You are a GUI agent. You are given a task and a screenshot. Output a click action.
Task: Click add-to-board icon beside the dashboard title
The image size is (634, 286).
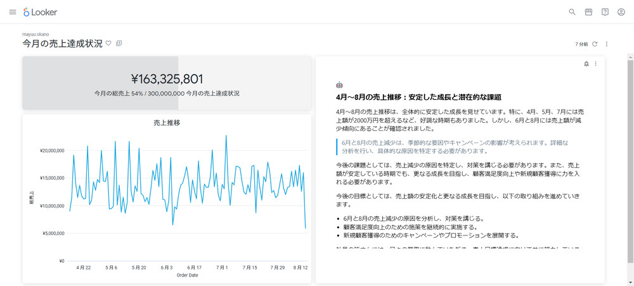pyautogui.click(x=119, y=44)
